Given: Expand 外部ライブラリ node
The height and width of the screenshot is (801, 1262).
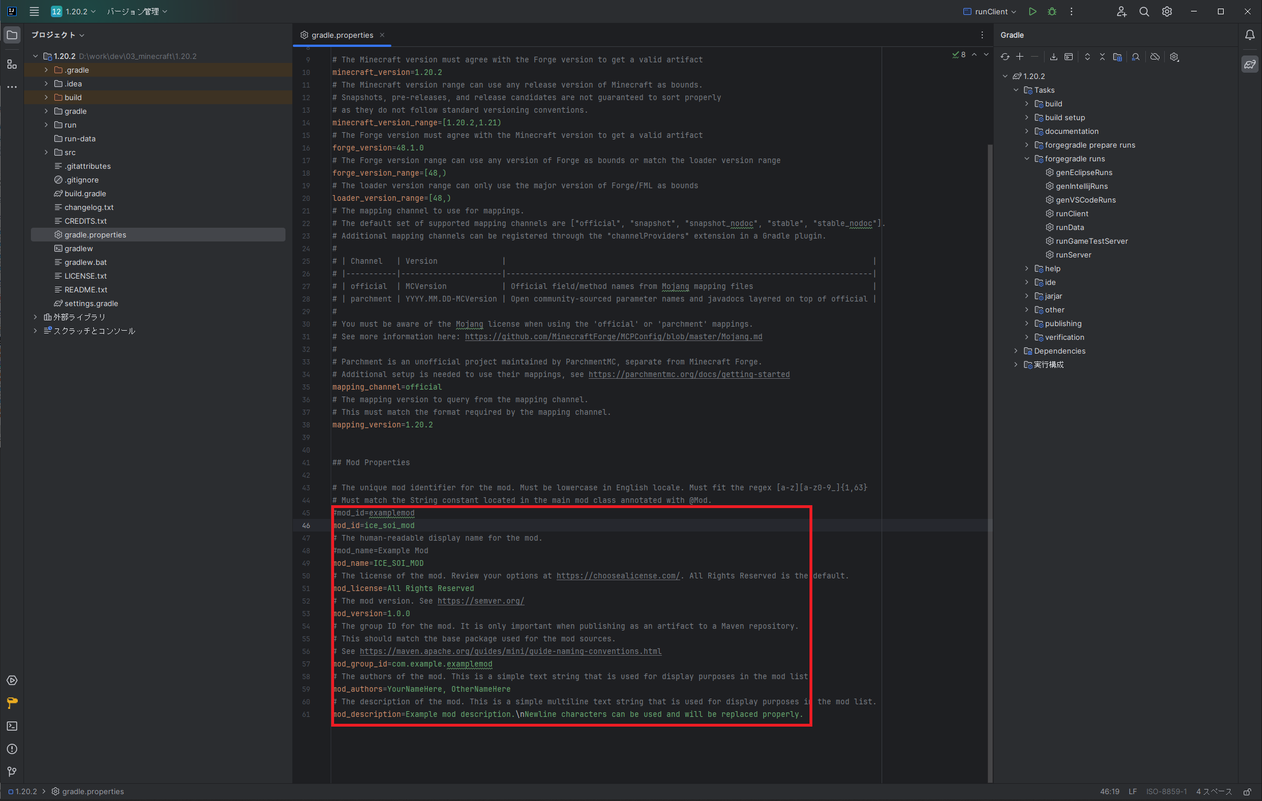Looking at the screenshot, I should (35, 317).
